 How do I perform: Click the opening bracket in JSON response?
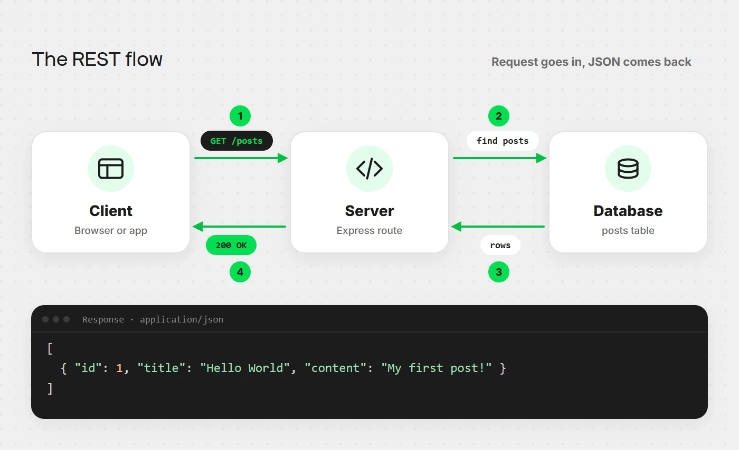tap(50, 348)
